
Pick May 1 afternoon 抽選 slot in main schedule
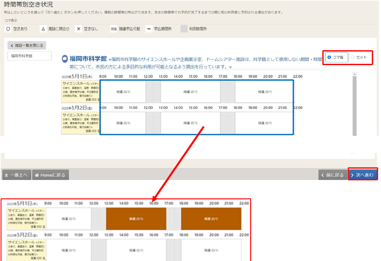tap(191, 92)
